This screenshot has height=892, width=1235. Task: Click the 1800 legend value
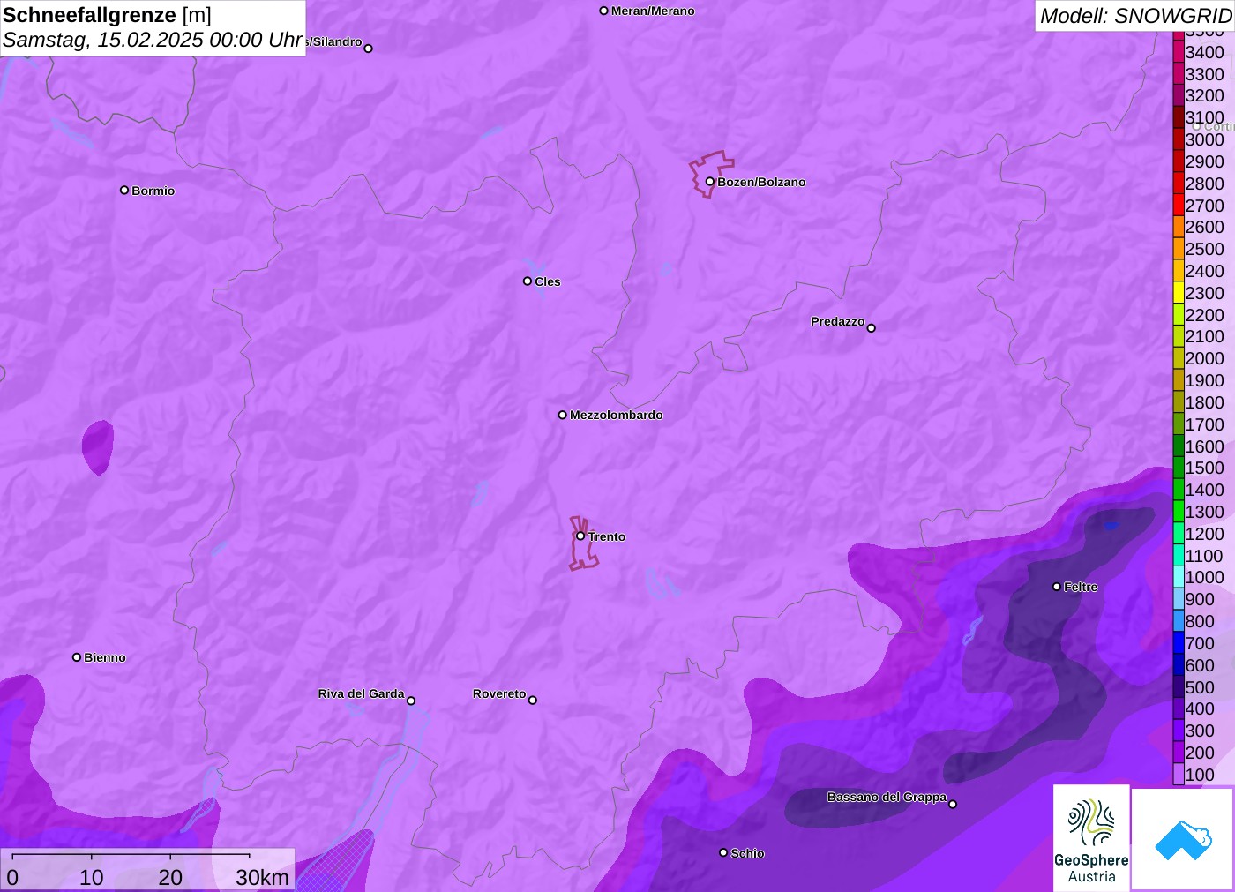[1205, 402]
